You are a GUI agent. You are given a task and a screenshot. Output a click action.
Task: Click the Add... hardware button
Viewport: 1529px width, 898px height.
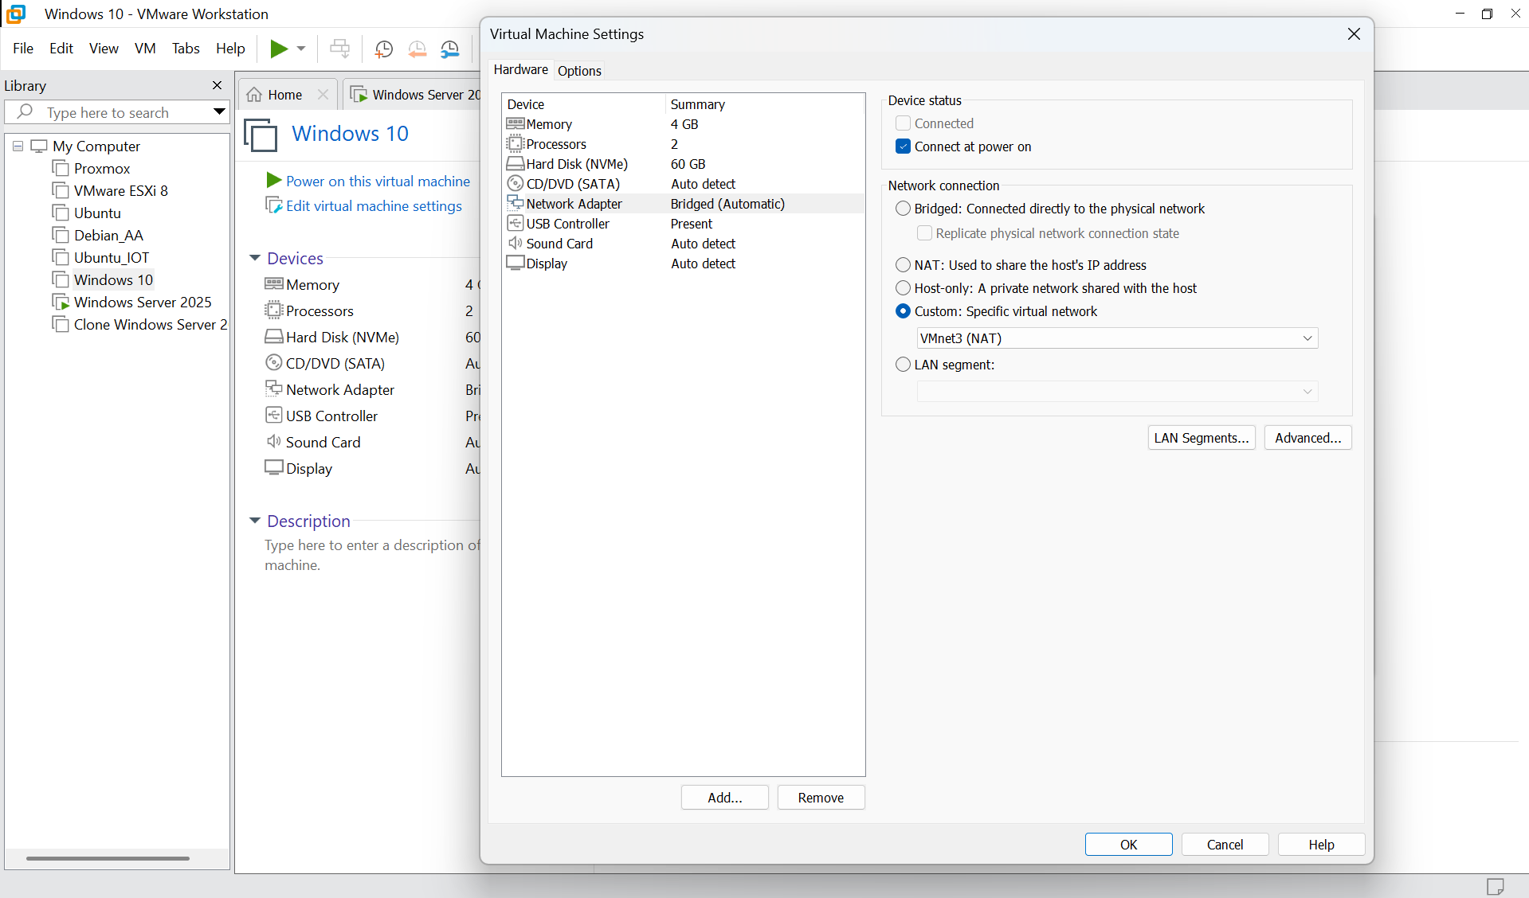(x=724, y=798)
